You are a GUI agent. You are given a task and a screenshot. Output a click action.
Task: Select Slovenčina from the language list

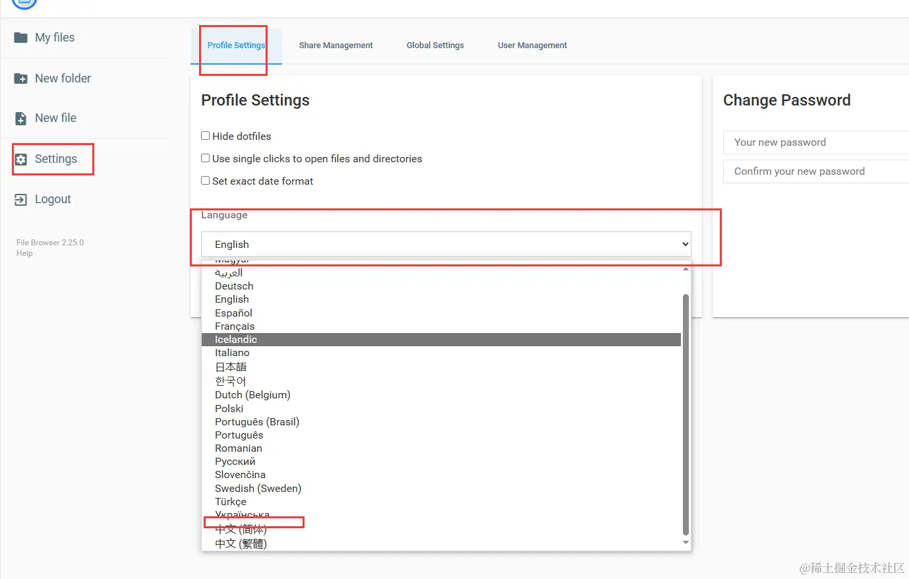(441, 475)
